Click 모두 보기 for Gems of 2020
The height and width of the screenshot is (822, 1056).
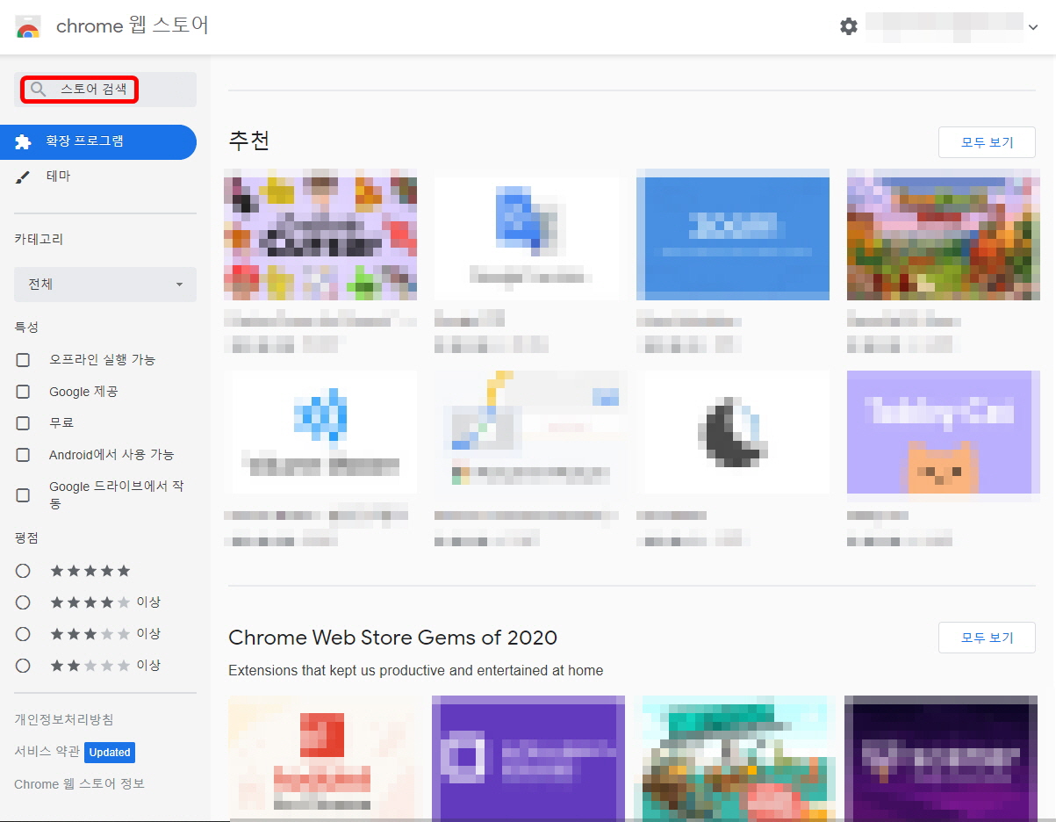pos(987,638)
